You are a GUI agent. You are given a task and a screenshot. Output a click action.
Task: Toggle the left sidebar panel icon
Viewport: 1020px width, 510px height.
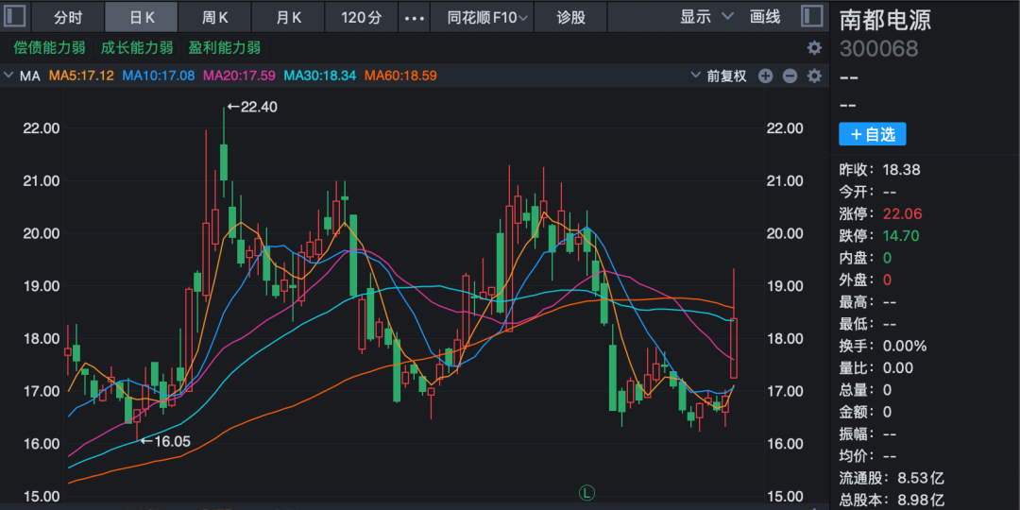click(16, 16)
